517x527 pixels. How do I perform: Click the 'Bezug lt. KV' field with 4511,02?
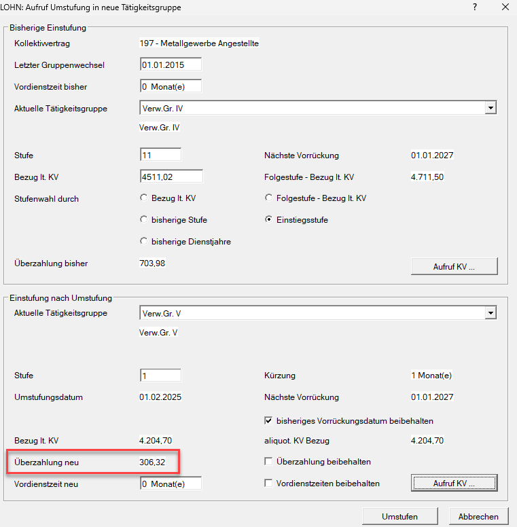(x=171, y=177)
